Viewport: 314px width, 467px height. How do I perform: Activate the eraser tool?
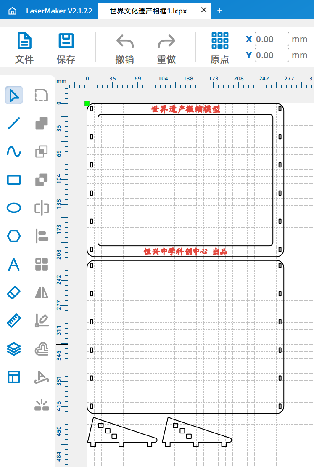[x=14, y=292]
